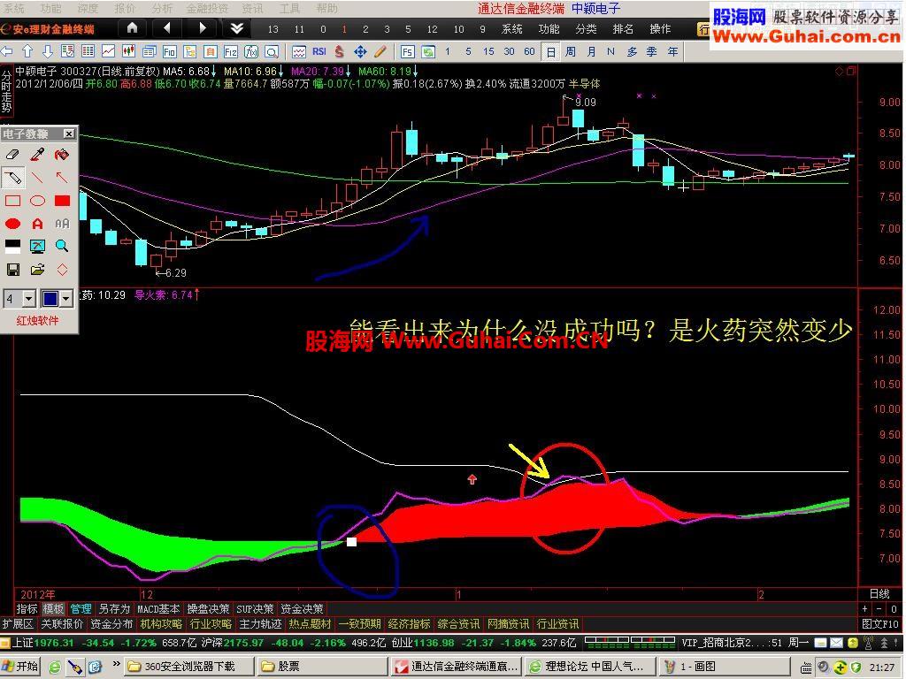This screenshot has height=679, width=906.
Task: Open the 主力轨迹 info tab
Action: 261,624
